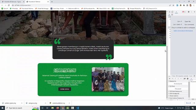Open assalamualaikum.svg download options chevron

69,103
